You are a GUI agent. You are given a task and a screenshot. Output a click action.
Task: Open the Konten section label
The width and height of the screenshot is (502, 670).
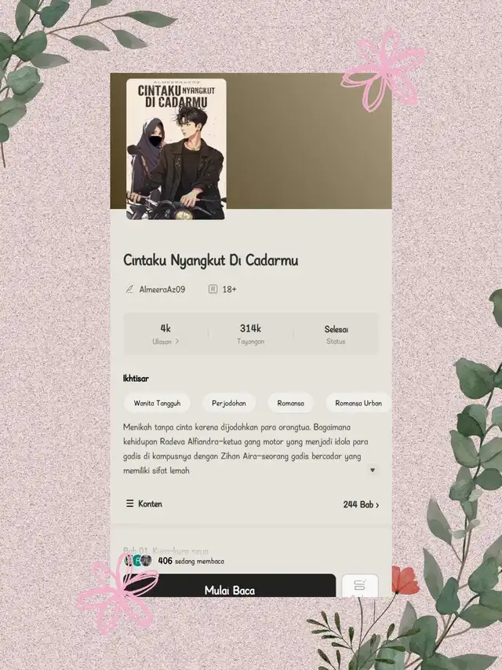150,503
